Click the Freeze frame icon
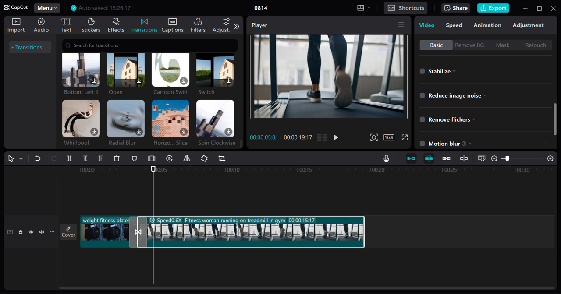Screen dimensions: 561x294 point(152,158)
